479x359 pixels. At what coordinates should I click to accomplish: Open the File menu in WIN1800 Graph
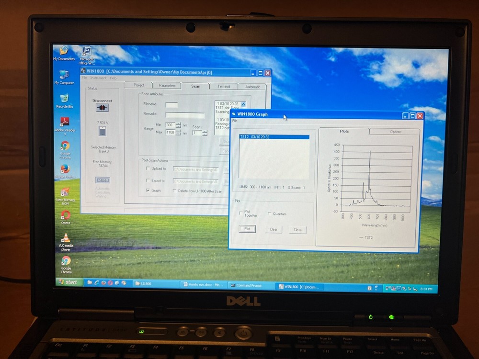[x=234, y=121]
